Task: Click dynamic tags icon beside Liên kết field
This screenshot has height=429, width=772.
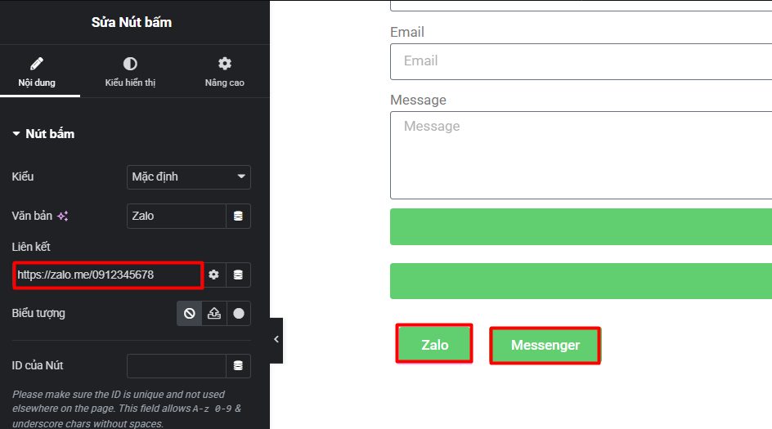Action: pyautogui.click(x=238, y=275)
